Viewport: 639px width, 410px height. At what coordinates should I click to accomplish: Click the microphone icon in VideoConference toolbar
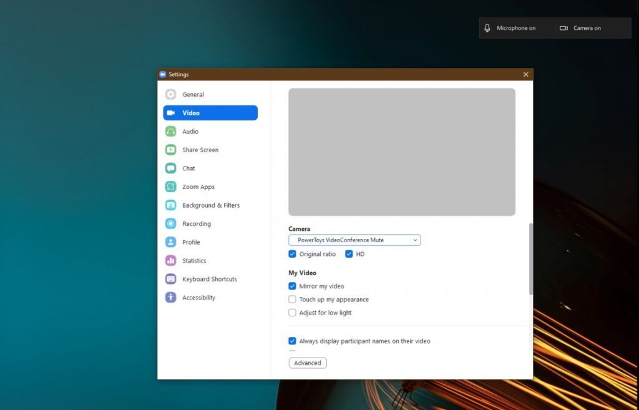488,27
